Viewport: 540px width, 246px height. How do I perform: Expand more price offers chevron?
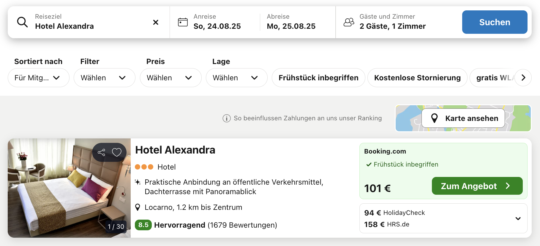518,218
